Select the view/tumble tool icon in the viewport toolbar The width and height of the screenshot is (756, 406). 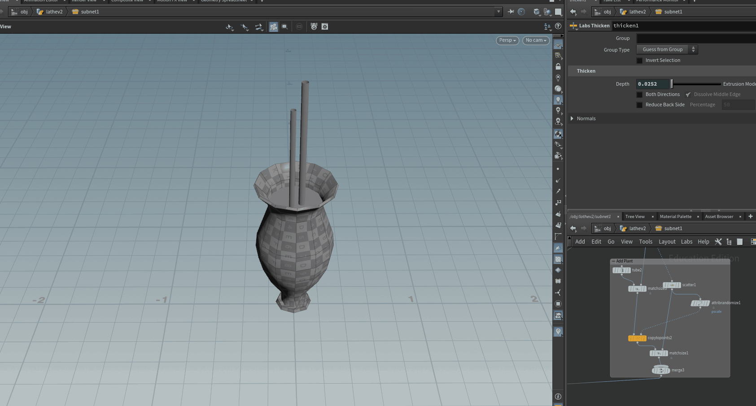coord(230,27)
